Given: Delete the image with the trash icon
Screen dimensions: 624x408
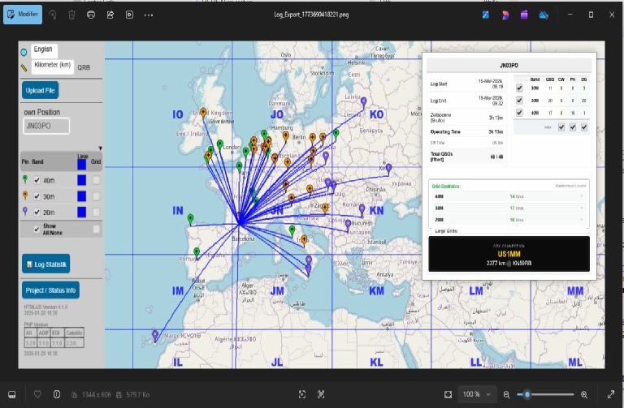Looking at the screenshot, I should 71,15.
